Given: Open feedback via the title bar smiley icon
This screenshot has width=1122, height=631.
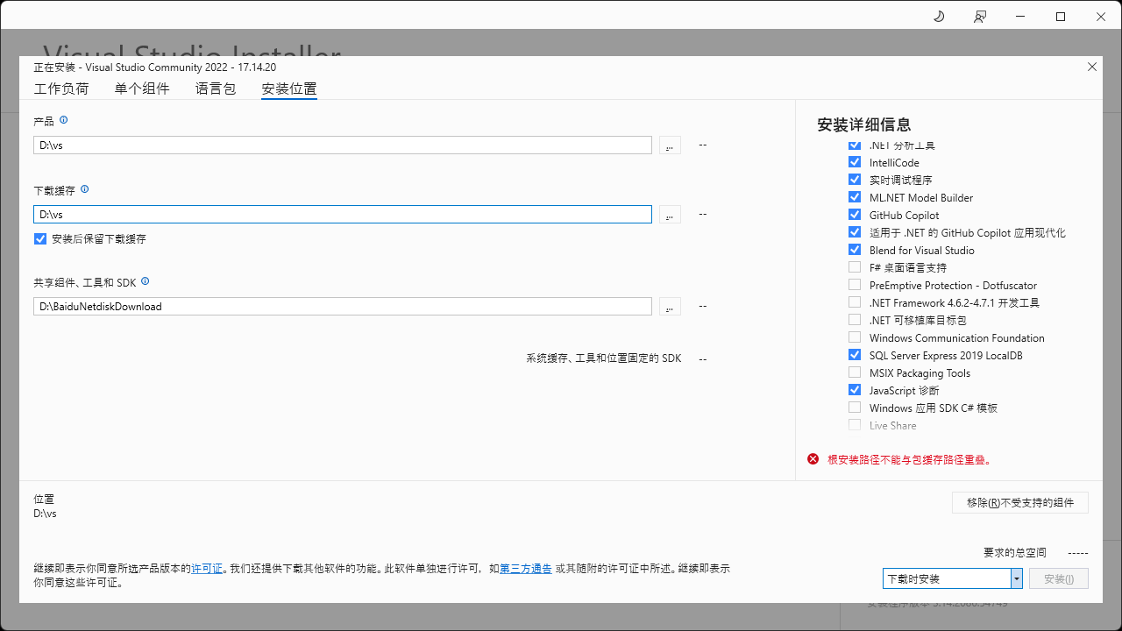Looking at the screenshot, I should pos(980,16).
